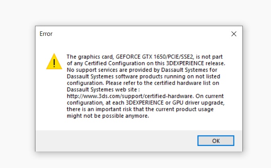
Task: Click the blank white area below warning icon
Action: click(x=54, y=101)
